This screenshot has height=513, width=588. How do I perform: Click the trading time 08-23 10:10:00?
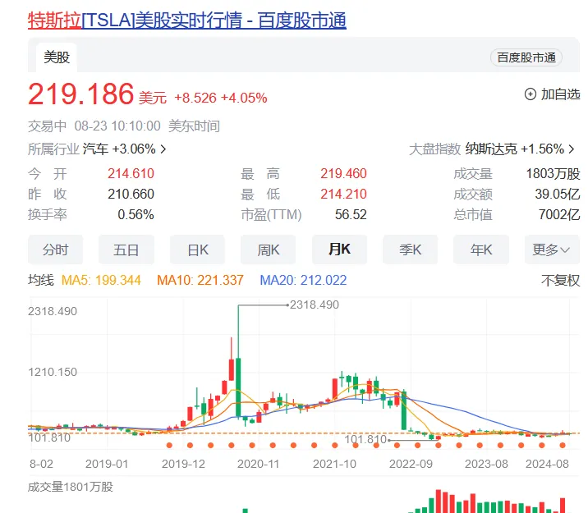click(x=117, y=126)
